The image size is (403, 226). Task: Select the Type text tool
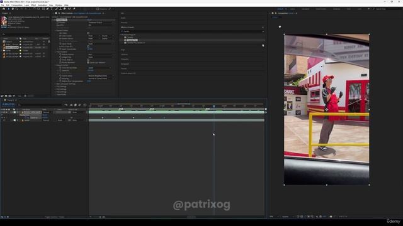[x=52, y=9]
